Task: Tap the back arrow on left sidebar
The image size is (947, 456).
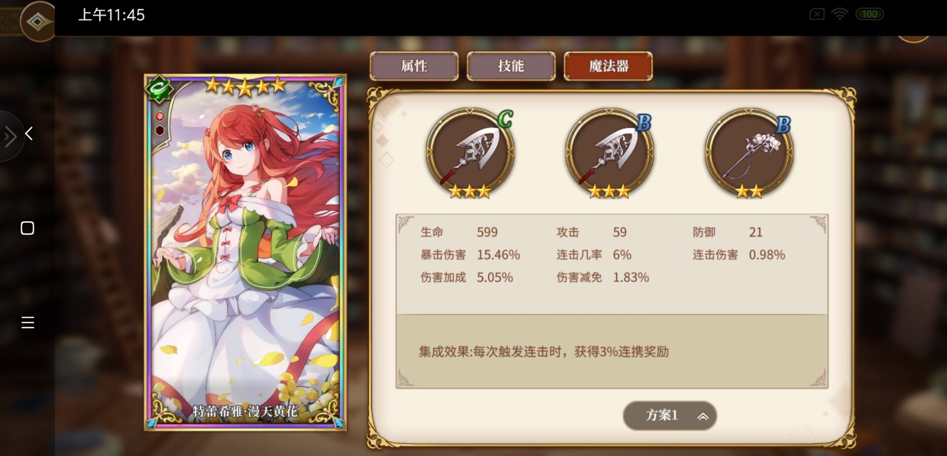Action: tap(29, 133)
